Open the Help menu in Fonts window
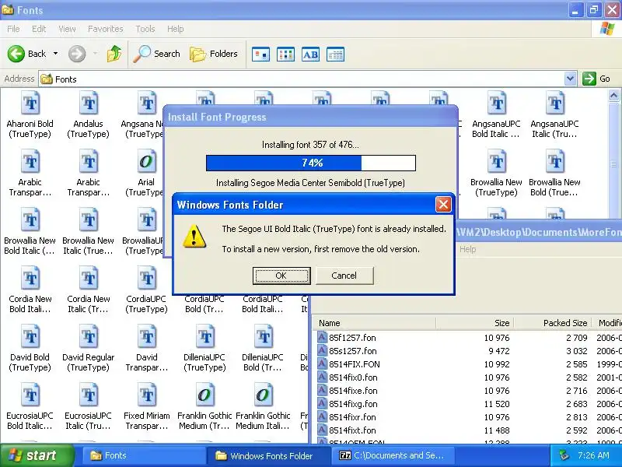This screenshot has height=467, width=622. pyautogui.click(x=176, y=29)
